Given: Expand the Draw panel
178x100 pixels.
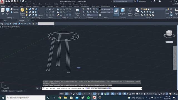Looking at the screenshot, I should pos(51,18).
